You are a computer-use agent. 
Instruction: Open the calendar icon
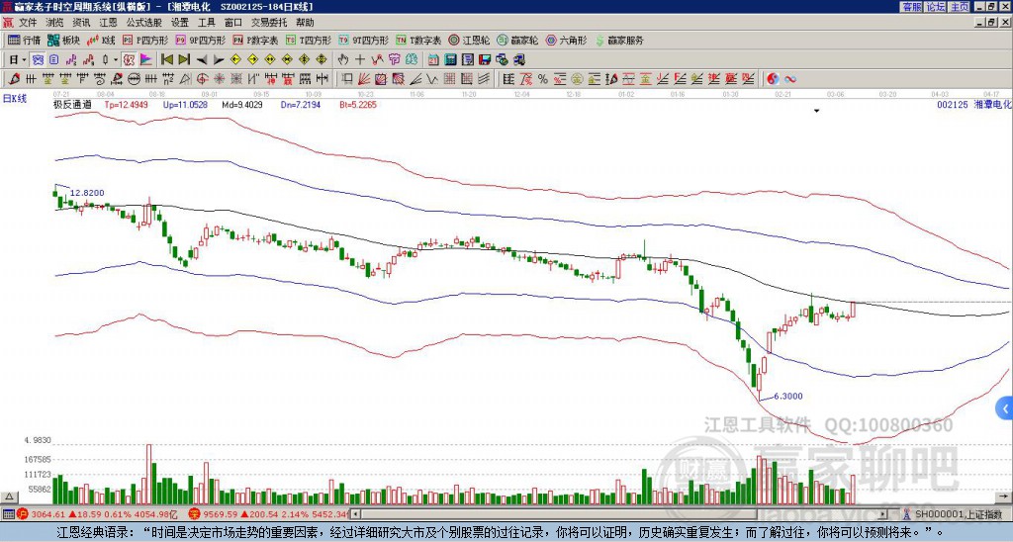tap(433, 60)
